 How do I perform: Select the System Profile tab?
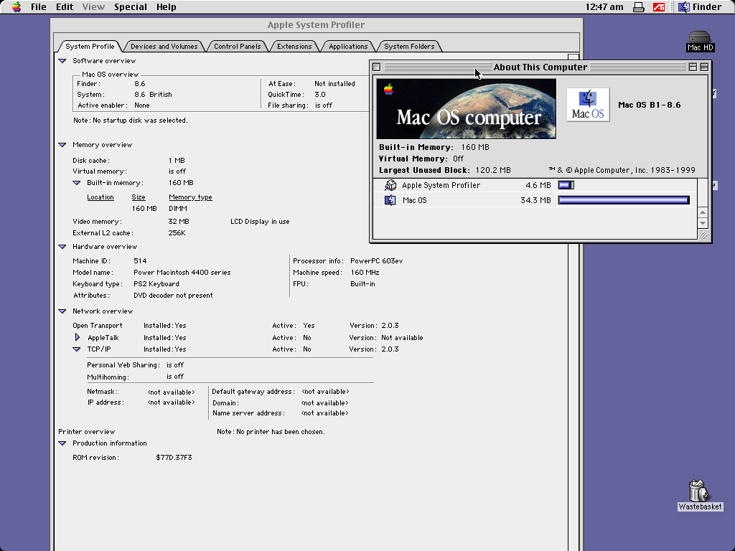(90, 47)
